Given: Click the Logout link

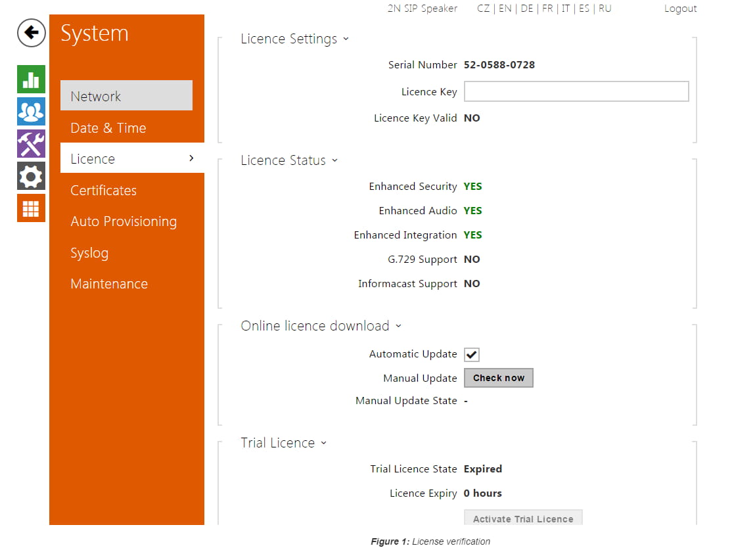Looking at the screenshot, I should [x=680, y=9].
